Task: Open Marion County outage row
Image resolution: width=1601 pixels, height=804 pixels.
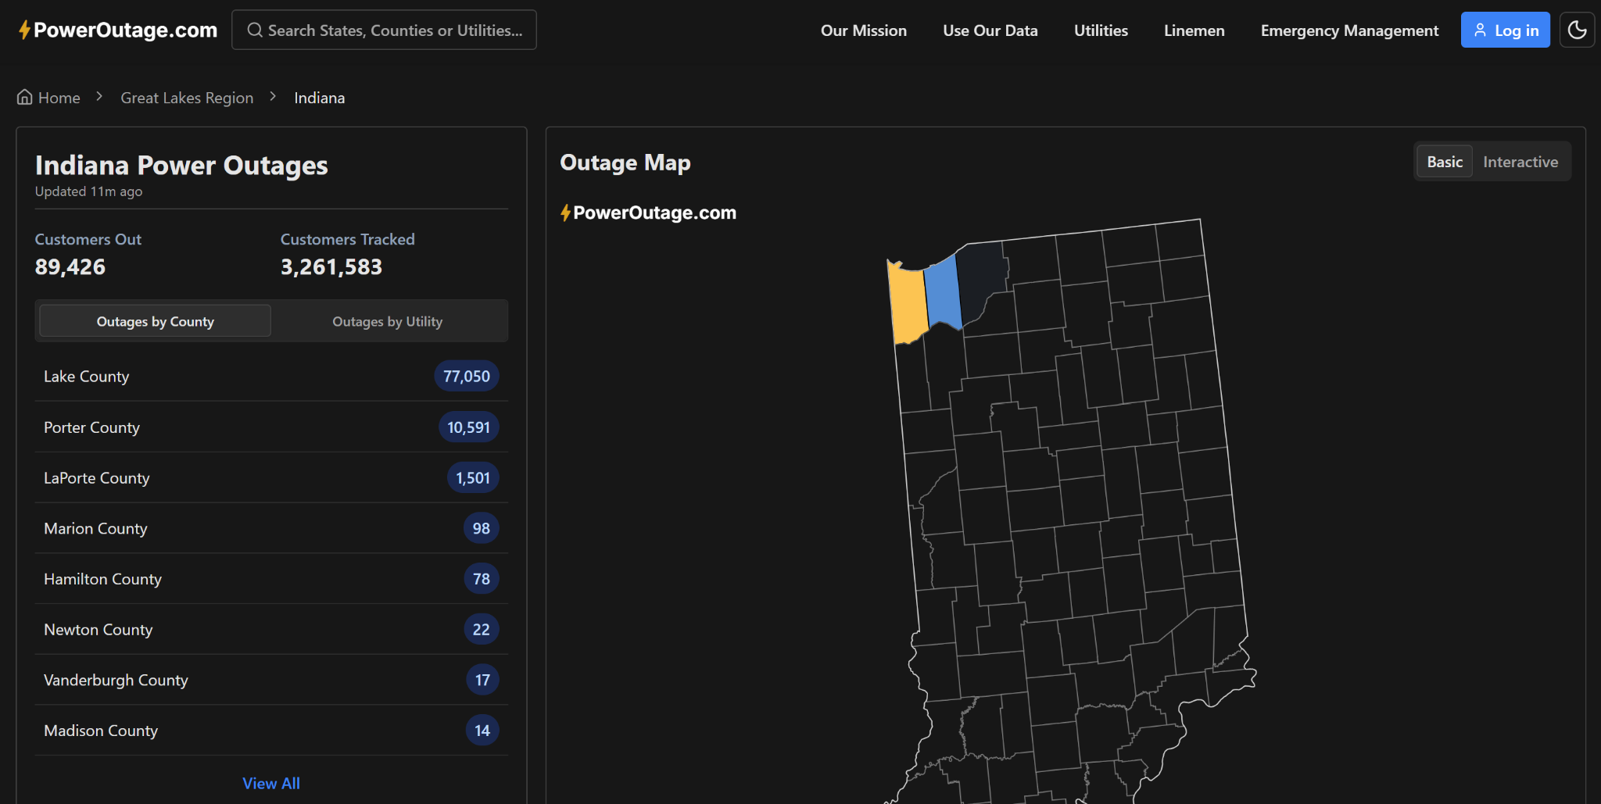Action: point(271,529)
